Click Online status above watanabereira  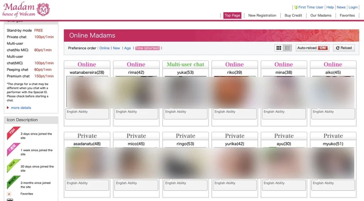(87, 65)
